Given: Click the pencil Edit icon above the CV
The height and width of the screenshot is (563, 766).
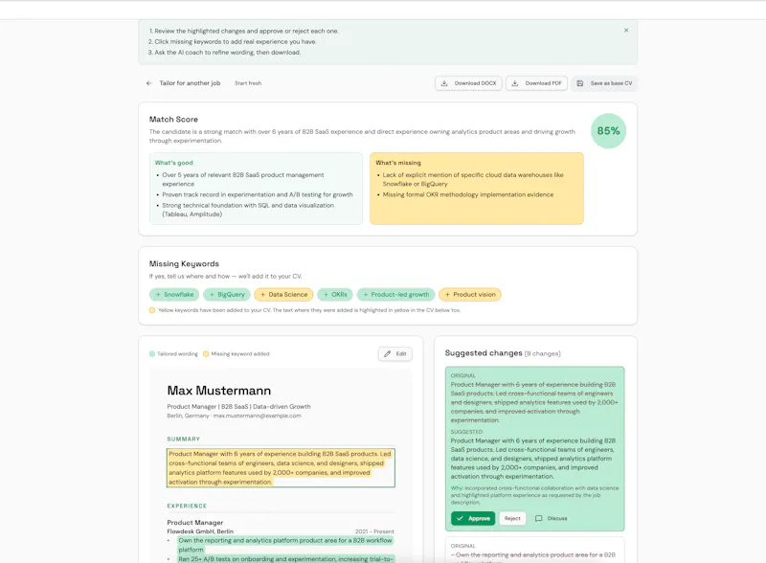Looking at the screenshot, I should tap(388, 354).
